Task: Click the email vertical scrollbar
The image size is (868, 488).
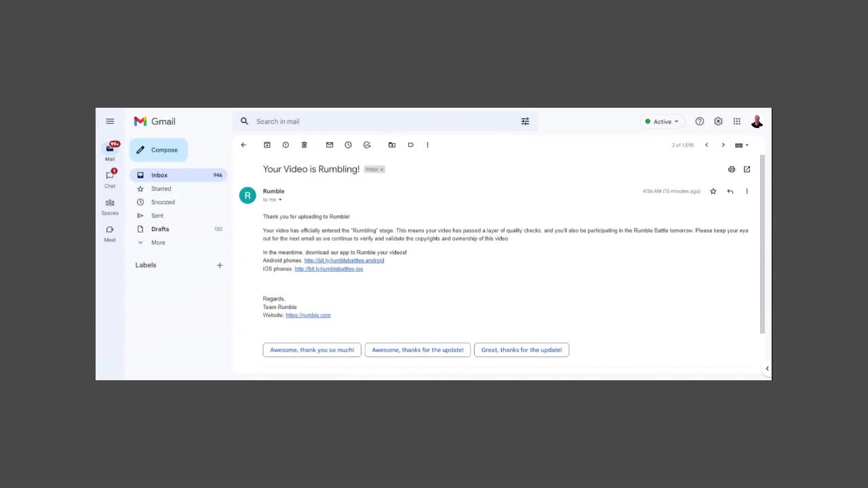Action: 762,244
